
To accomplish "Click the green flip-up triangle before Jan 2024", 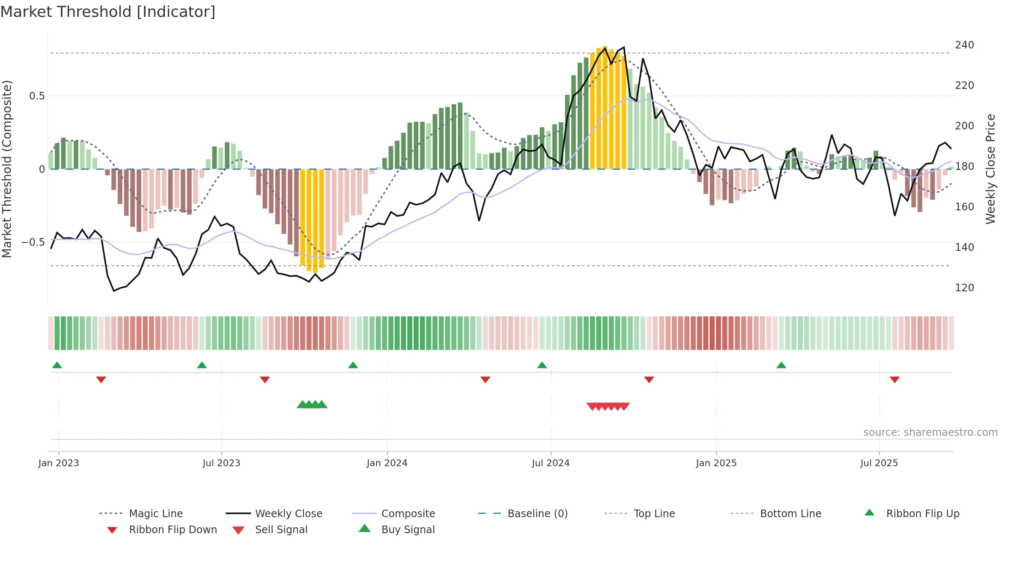I will (353, 365).
